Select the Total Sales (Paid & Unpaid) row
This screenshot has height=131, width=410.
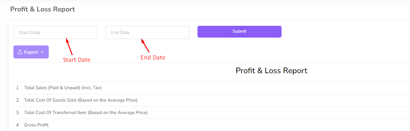pos(63,88)
